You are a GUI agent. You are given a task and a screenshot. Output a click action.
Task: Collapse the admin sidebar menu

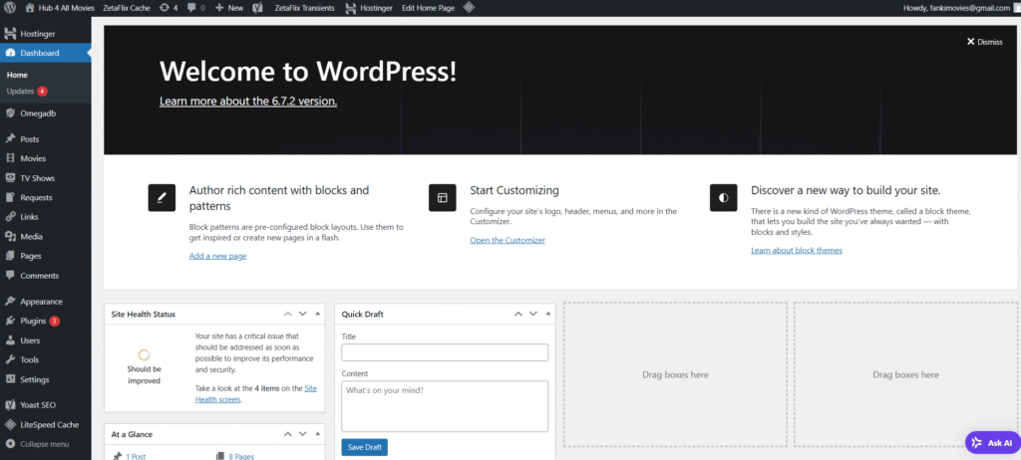coord(46,444)
